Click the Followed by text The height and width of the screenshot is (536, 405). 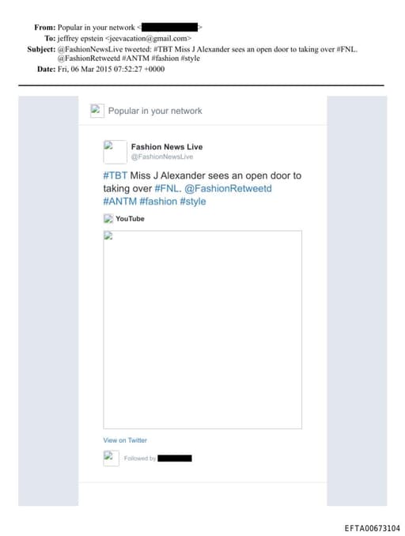[140, 458]
